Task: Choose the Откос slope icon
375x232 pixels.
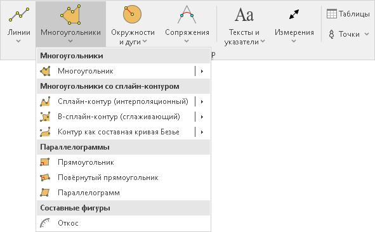Action: tap(45, 223)
